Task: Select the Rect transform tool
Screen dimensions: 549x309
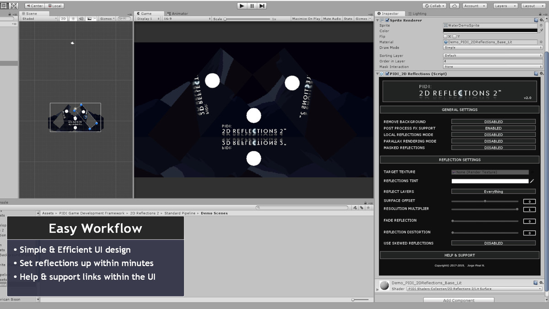Action: pos(4,6)
